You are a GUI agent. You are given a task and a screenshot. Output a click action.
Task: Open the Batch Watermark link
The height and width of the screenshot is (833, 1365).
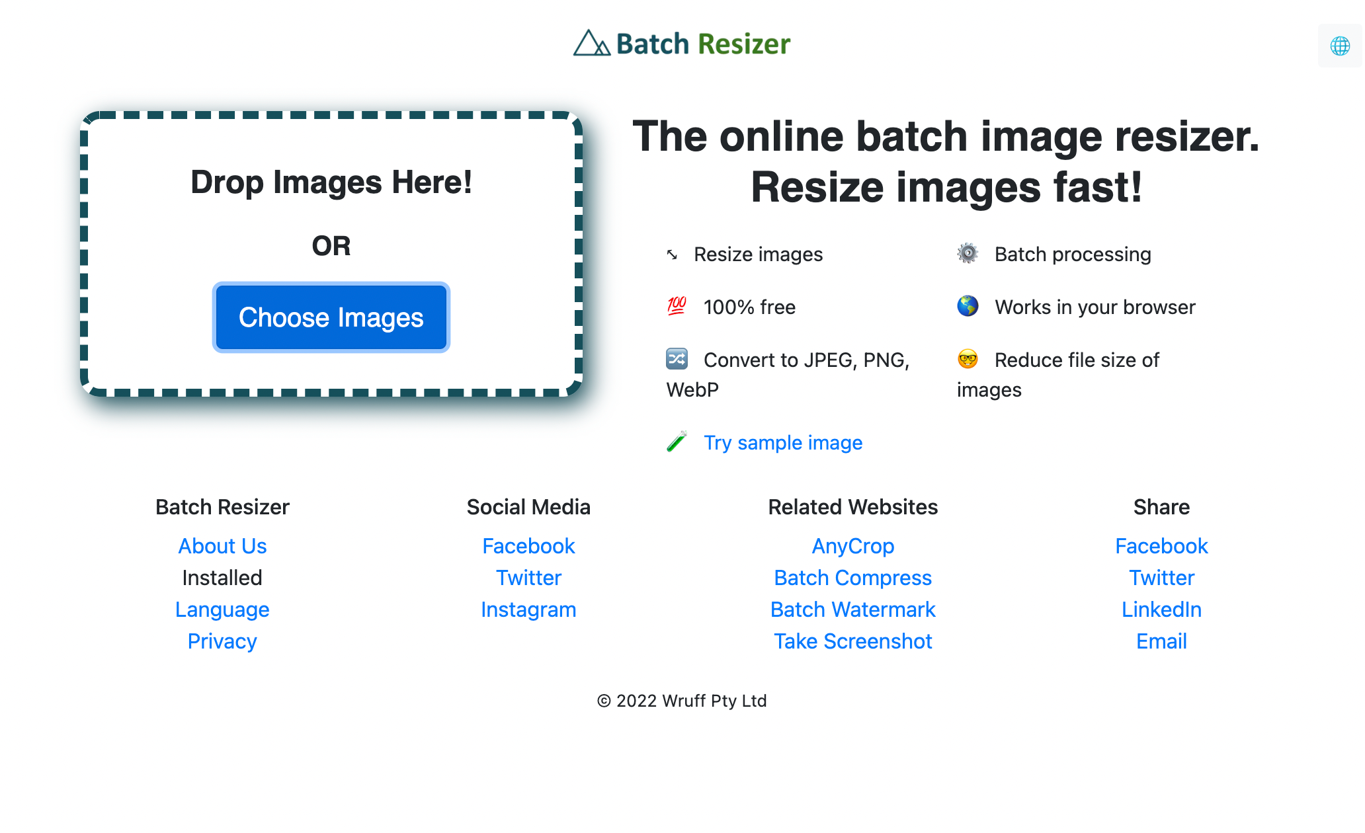[x=853, y=610]
